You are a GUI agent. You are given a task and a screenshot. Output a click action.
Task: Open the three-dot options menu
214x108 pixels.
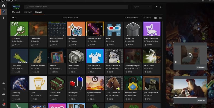[160, 7]
